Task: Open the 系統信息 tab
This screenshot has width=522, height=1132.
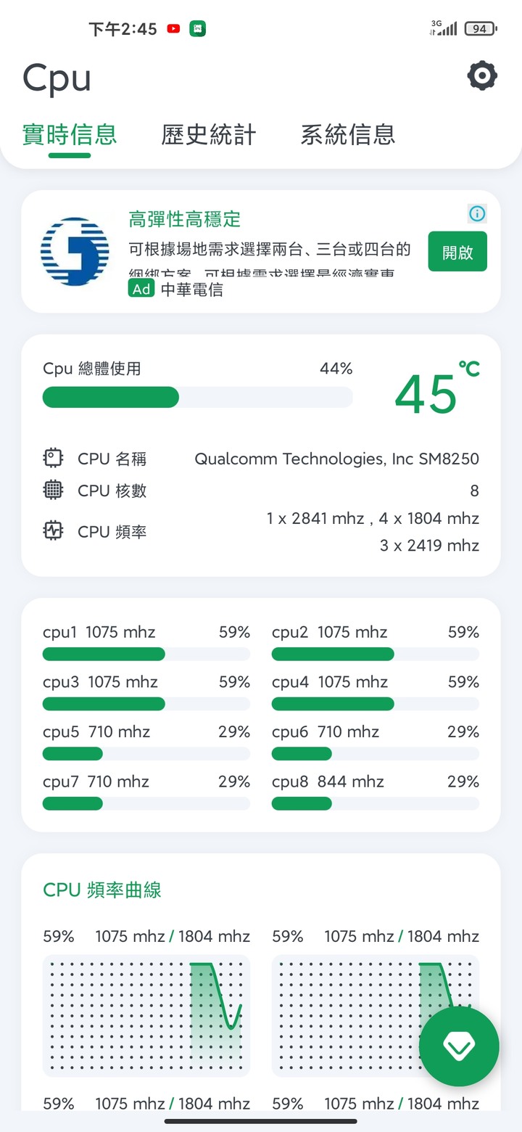Action: point(348,134)
